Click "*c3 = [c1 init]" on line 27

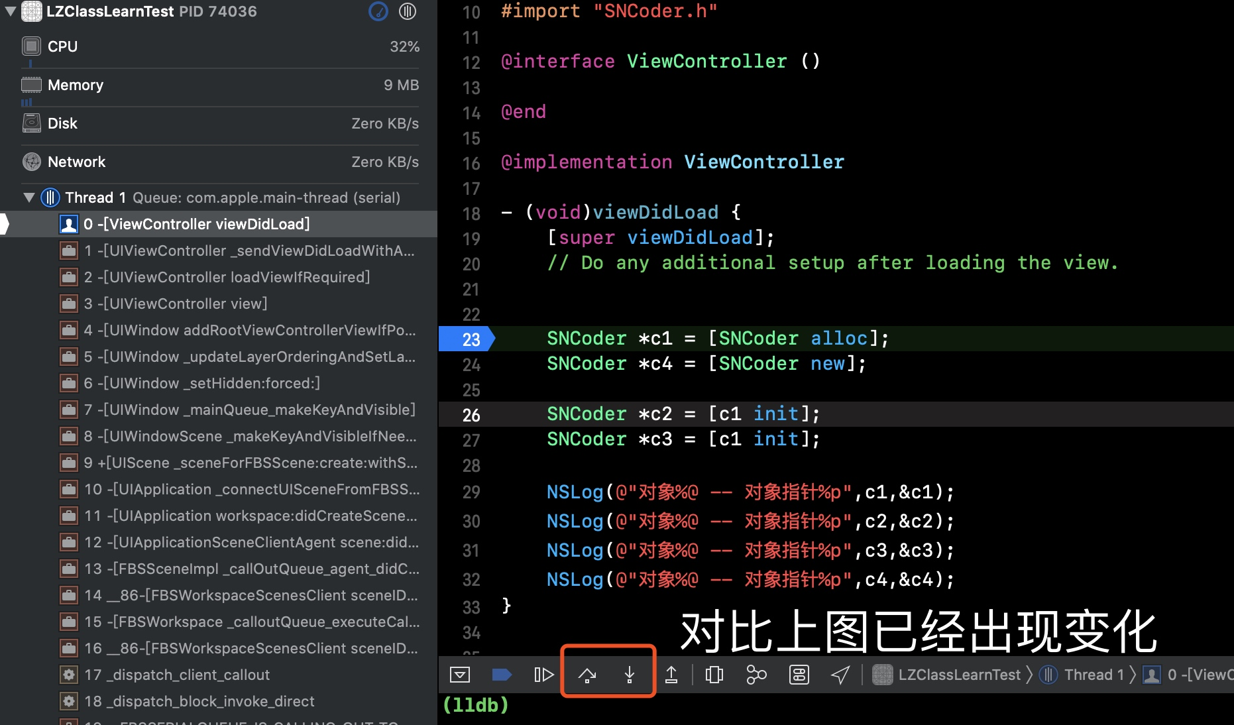click(724, 439)
